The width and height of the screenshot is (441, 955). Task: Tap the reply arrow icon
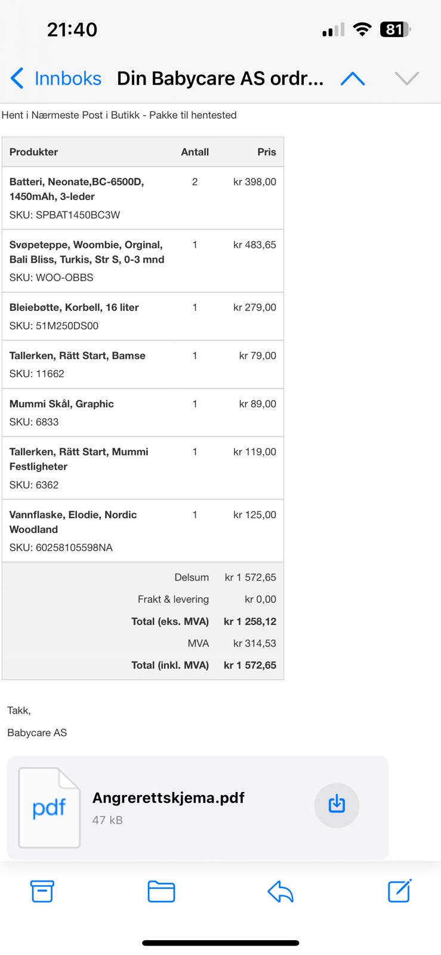tap(280, 892)
